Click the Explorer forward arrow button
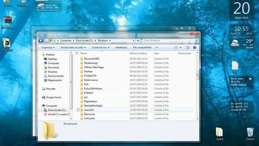Viewport: 259px width, 146px height. coord(47,41)
